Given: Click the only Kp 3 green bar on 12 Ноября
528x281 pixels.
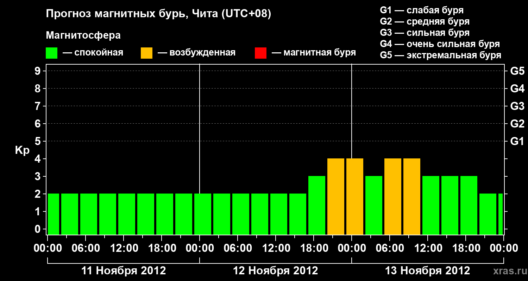Looking at the screenshot, I should [x=317, y=205].
